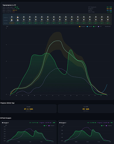Screen dimensions: 114x144
Task: Click the green -1.2 kWh Abweichung value
Action: (x=109, y=12)
